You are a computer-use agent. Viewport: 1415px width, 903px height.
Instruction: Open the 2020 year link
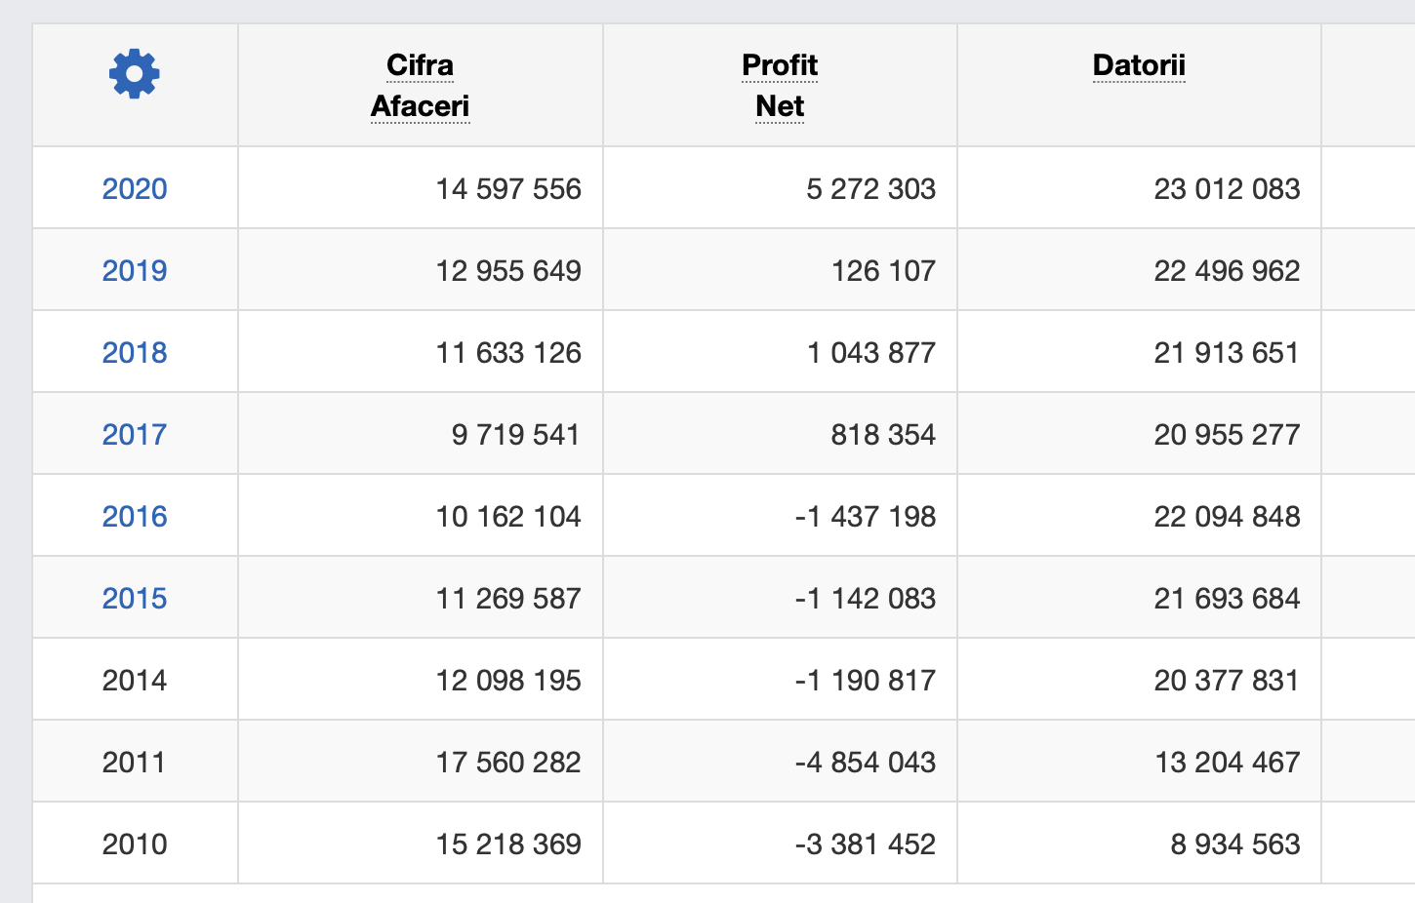[135, 189]
